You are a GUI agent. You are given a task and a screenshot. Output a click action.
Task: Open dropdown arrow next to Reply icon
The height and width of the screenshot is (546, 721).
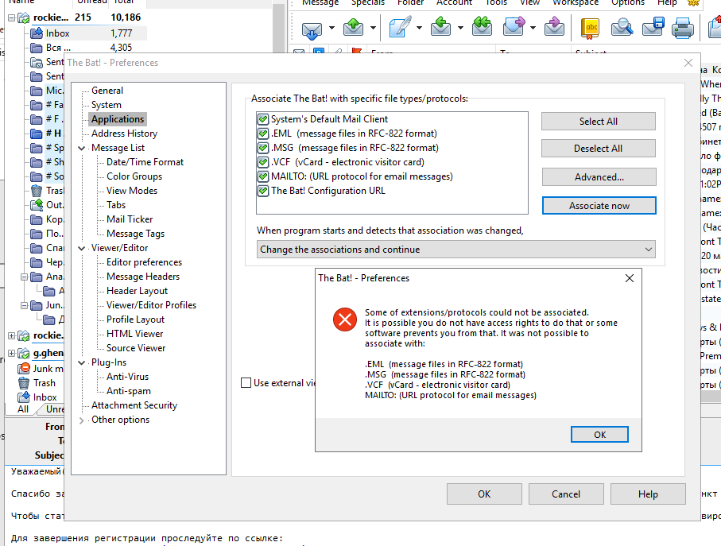[x=460, y=28]
